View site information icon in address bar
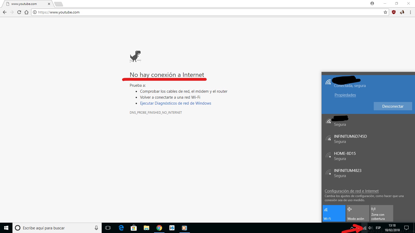 [35, 12]
